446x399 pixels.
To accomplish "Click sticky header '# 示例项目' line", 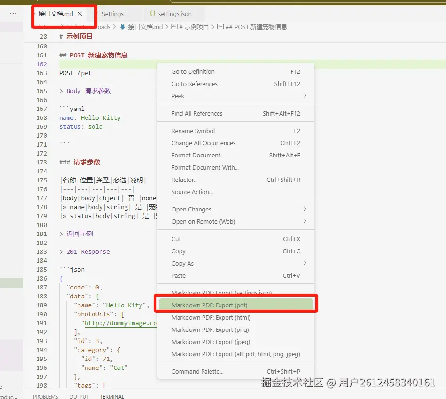I will click(76, 36).
